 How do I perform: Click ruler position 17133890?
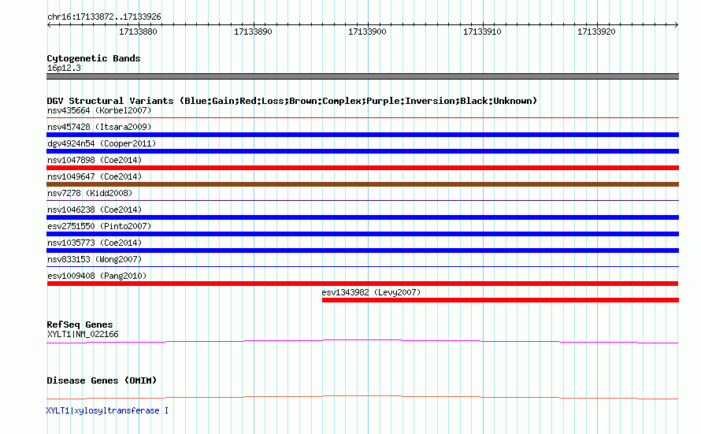(253, 32)
